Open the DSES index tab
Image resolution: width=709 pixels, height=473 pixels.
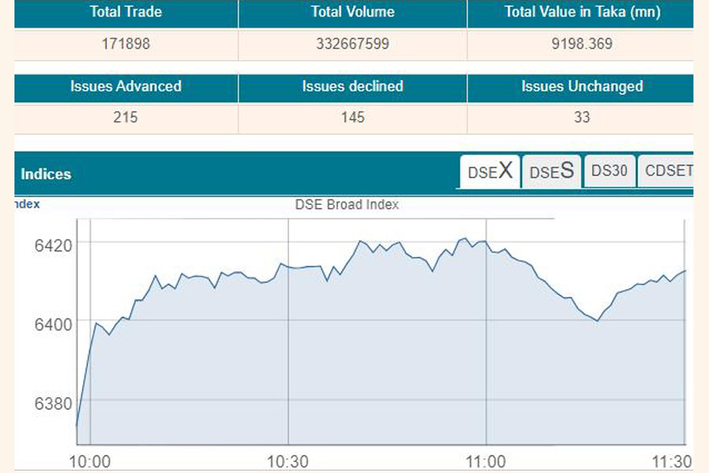(551, 172)
